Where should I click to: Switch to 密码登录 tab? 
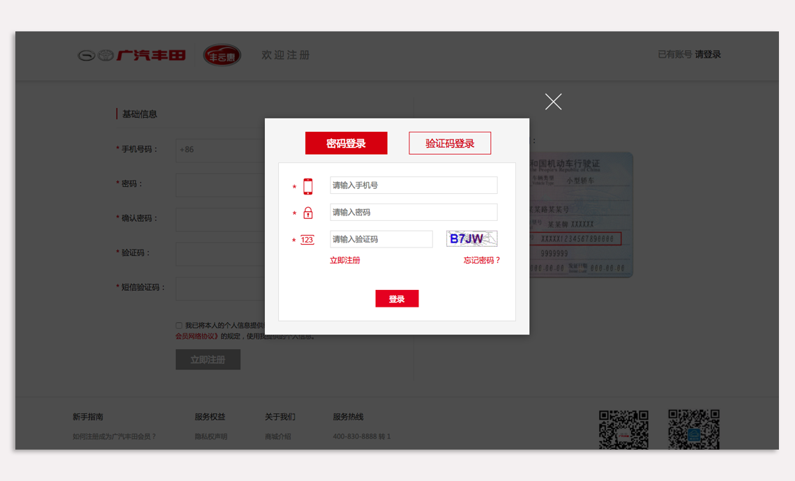346,143
